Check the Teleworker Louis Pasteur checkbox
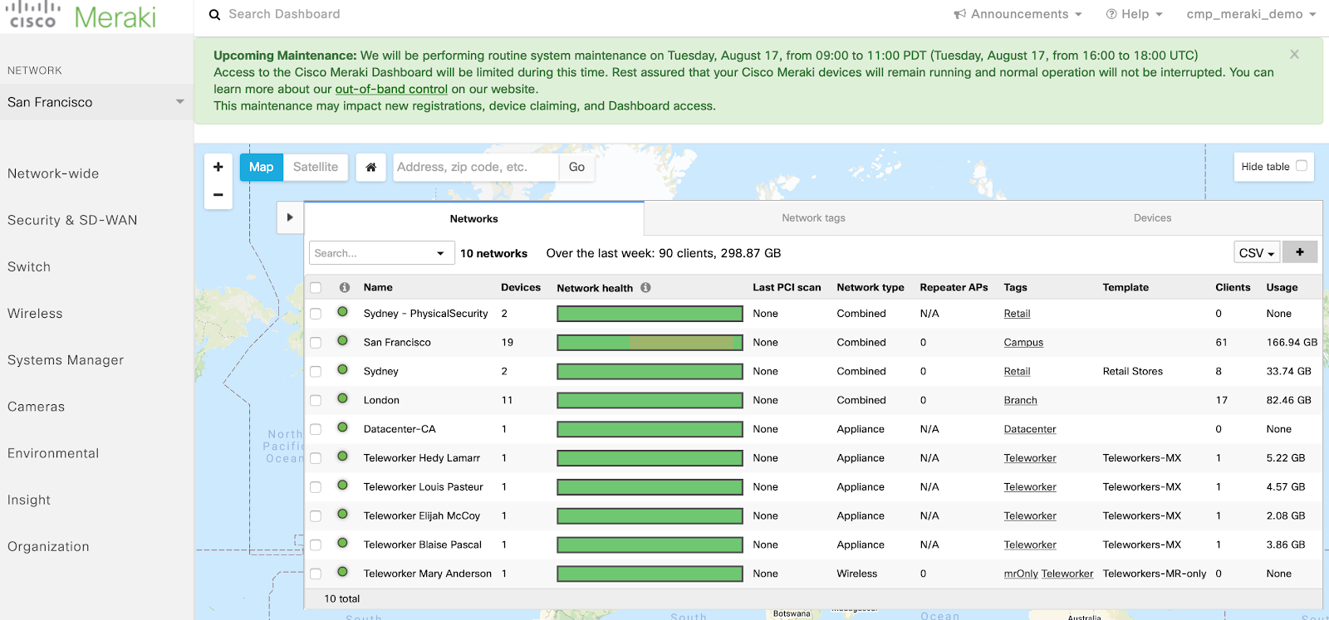The height and width of the screenshot is (620, 1329). [x=316, y=487]
